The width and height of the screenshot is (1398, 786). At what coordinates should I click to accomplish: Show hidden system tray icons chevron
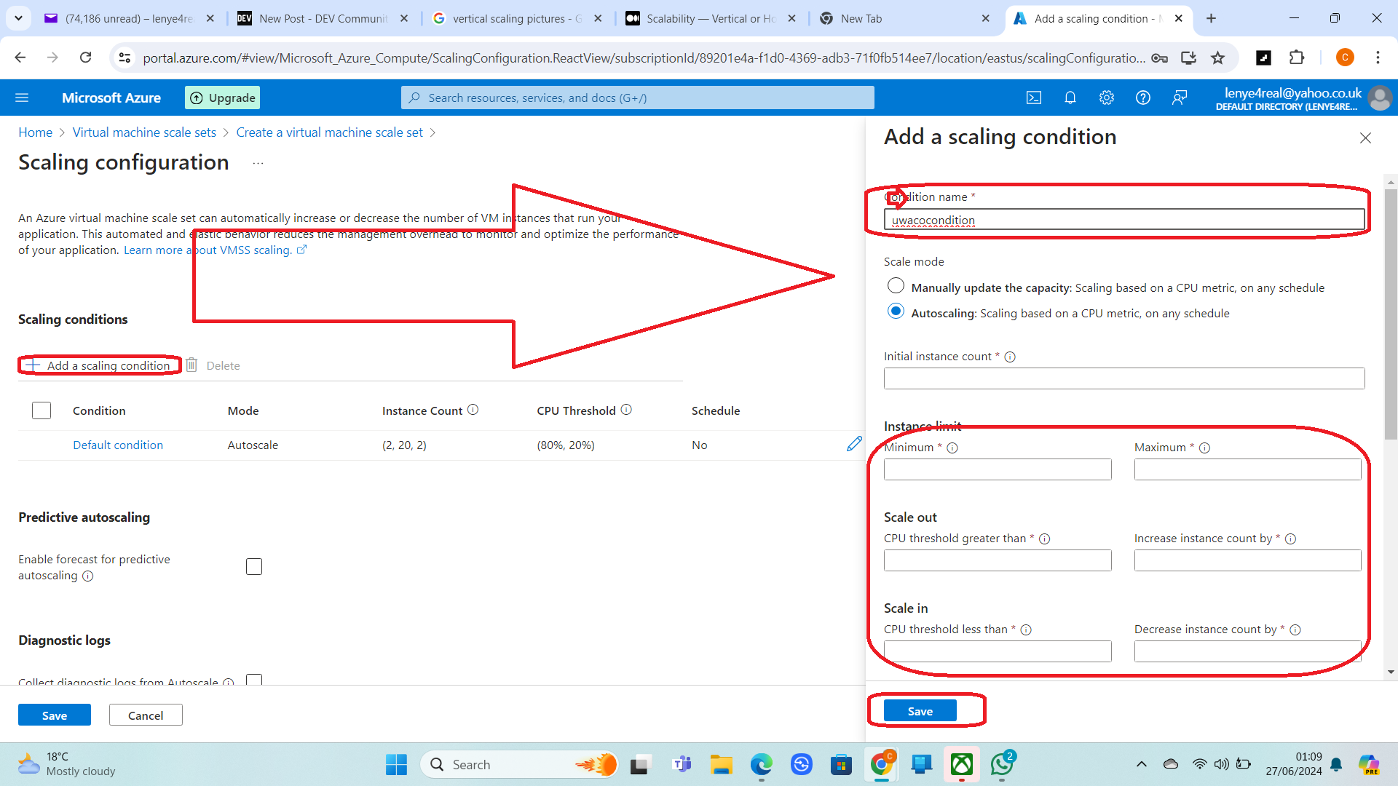(x=1141, y=764)
